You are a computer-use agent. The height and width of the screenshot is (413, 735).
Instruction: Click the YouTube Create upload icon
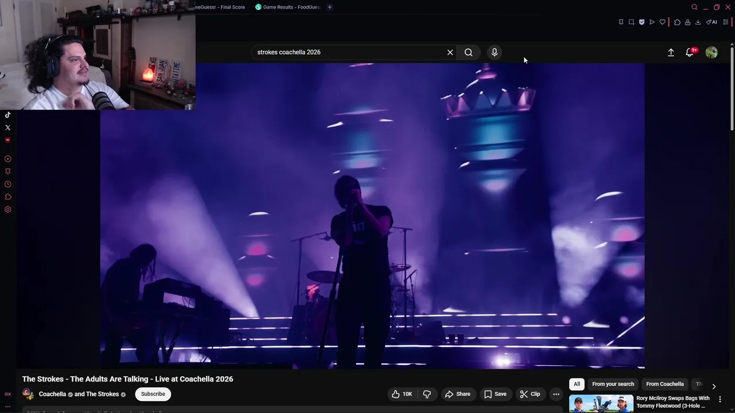pyautogui.click(x=671, y=52)
